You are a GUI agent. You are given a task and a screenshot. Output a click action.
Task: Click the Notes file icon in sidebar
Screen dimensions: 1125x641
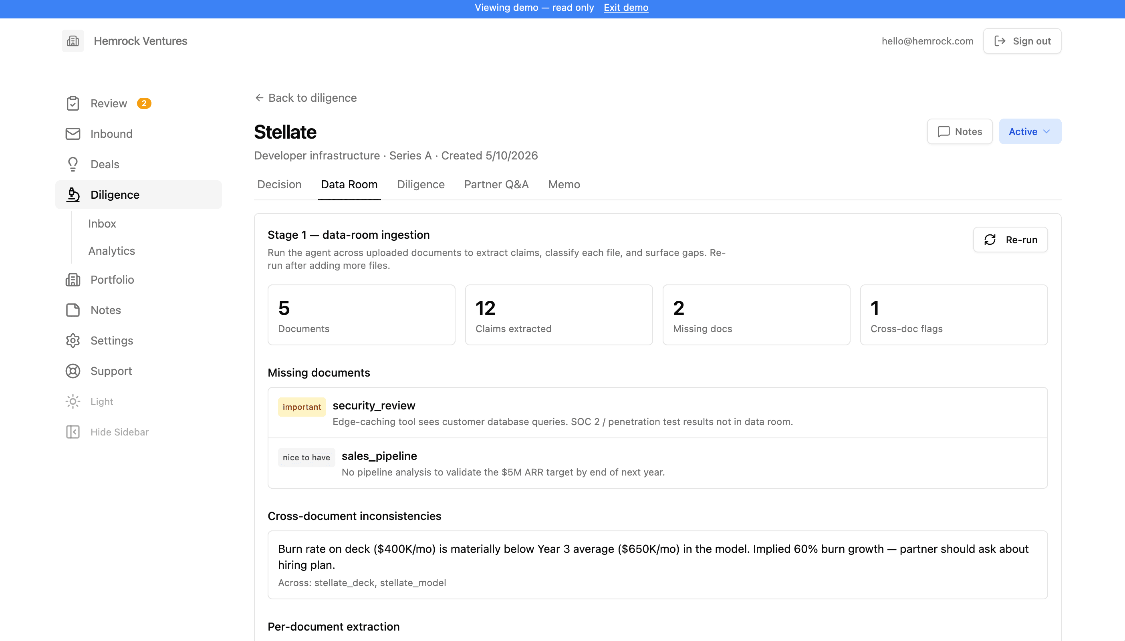click(73, 310)
